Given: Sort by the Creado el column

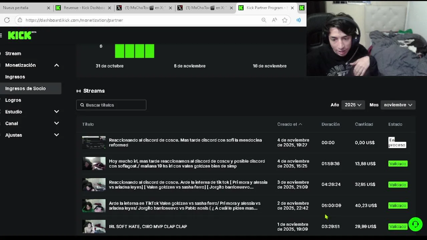Looking at the screenshot, I should point(290,124).
